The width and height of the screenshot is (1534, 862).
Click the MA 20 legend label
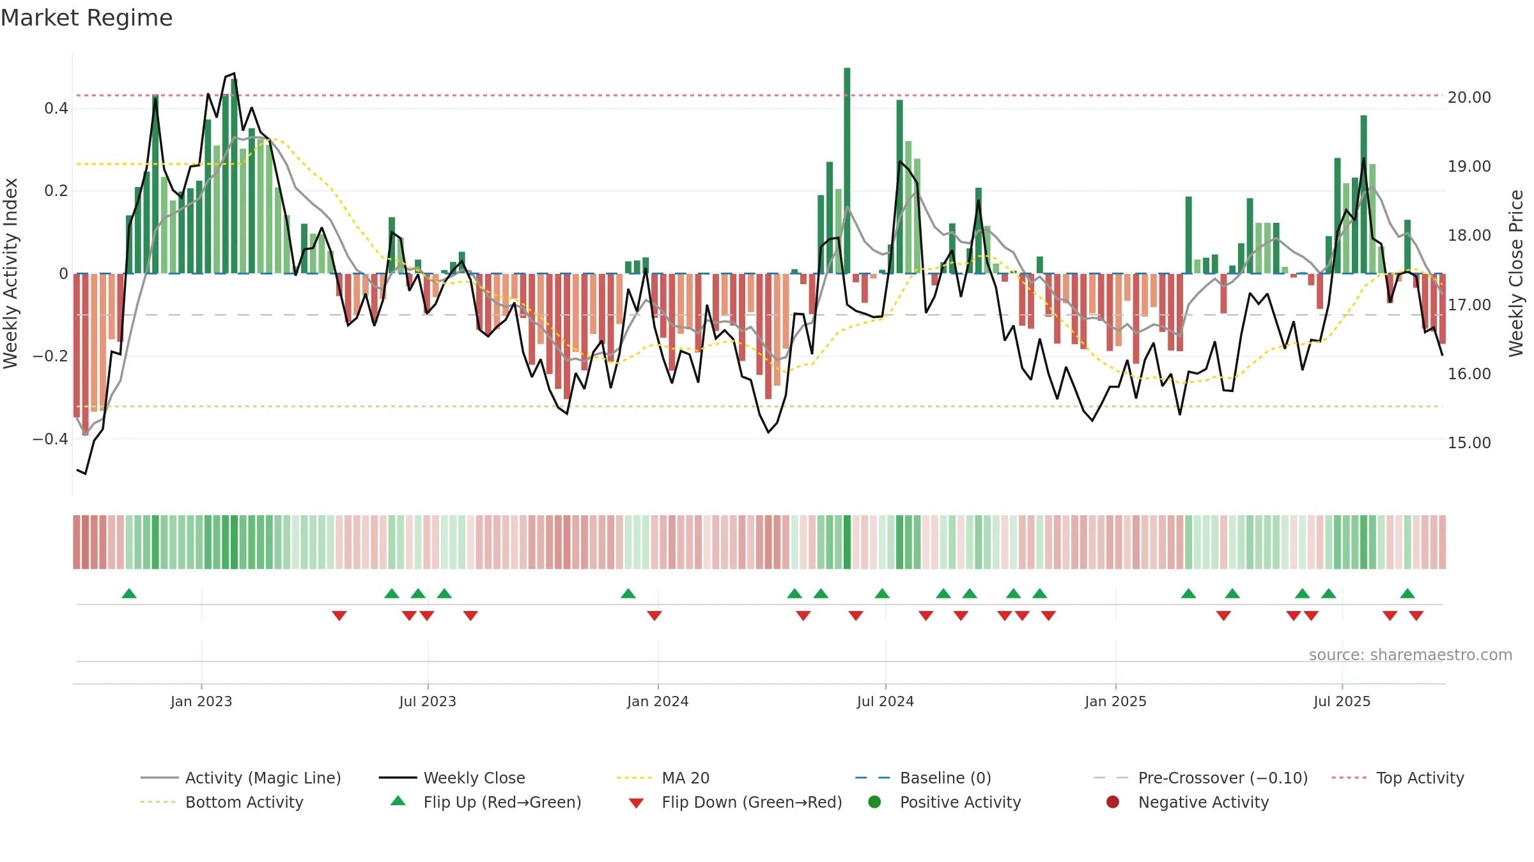point(686,778)
